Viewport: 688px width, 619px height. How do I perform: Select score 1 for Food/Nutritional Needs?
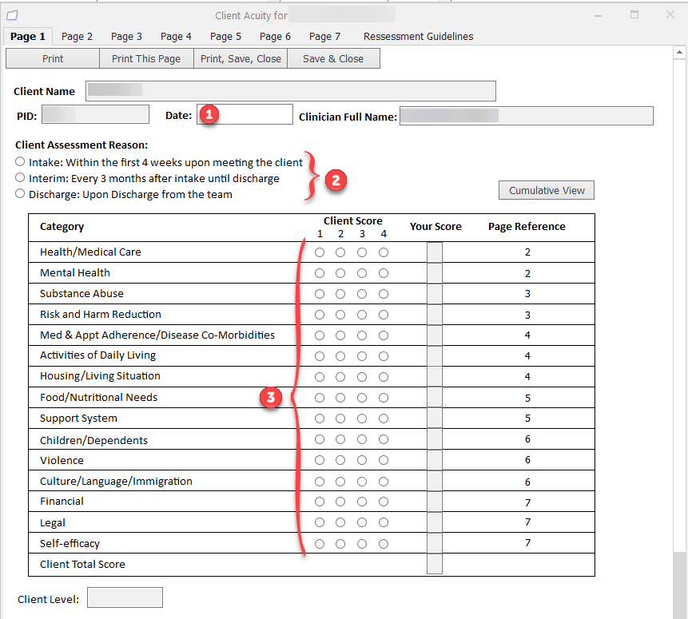point(320,397)
